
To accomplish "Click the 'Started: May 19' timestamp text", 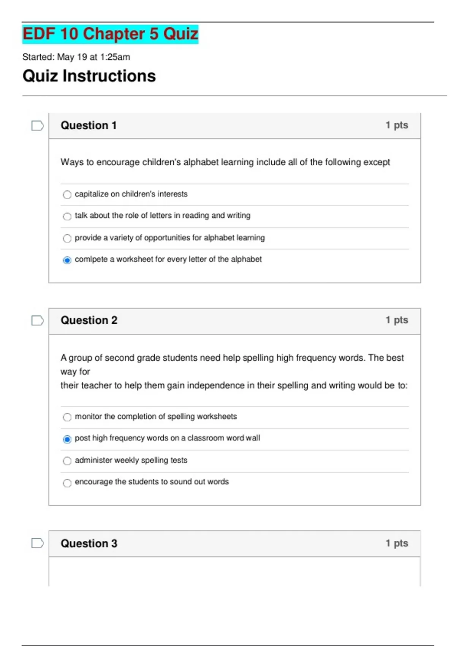I will 76,57.
